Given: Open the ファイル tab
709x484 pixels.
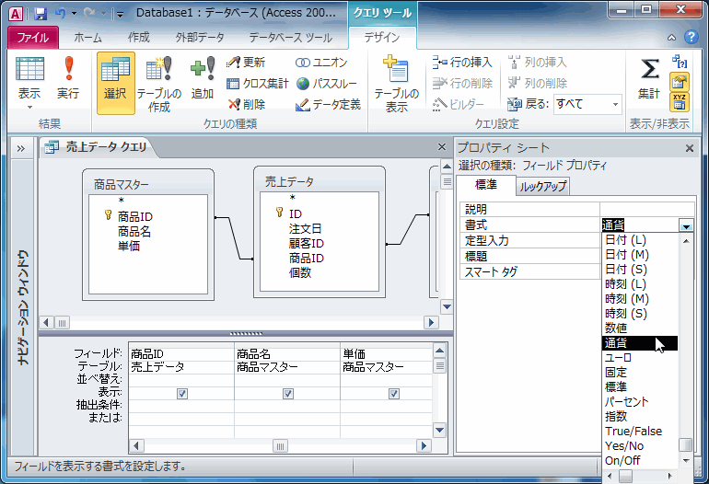Looking at the screenshot, I should [x=32, y=38].
